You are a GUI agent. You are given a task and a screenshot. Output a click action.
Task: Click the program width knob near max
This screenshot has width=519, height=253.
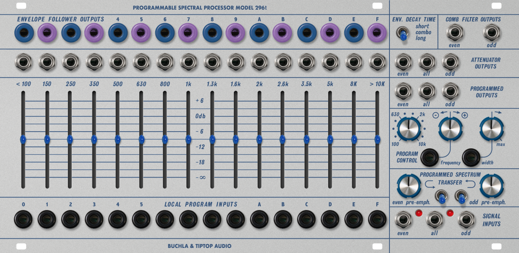pos(492,129)
